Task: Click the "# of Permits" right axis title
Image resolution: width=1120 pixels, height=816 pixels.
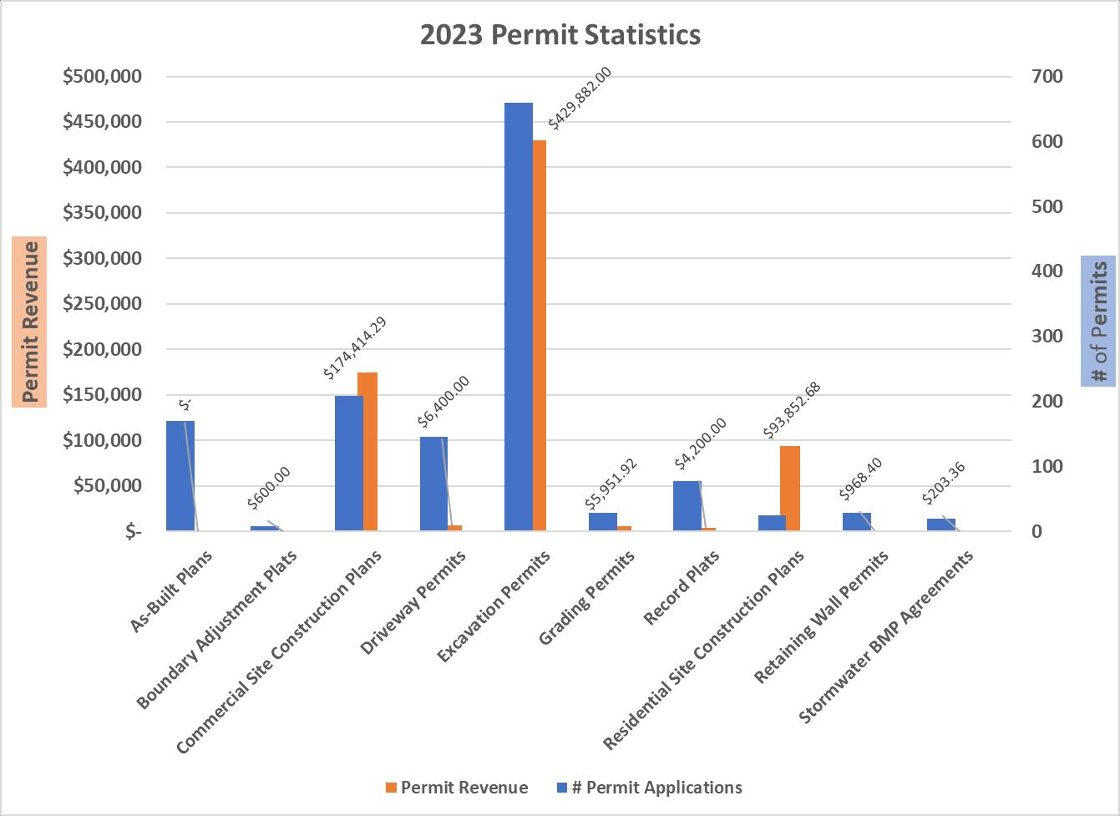Action: pos(1099,321)
